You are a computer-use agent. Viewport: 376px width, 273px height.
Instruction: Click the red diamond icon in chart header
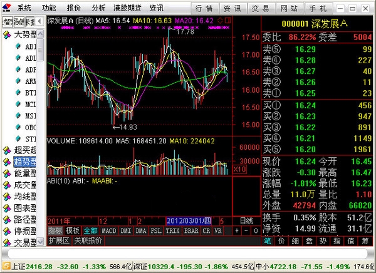pyautogui.click(x=220, y=21)
